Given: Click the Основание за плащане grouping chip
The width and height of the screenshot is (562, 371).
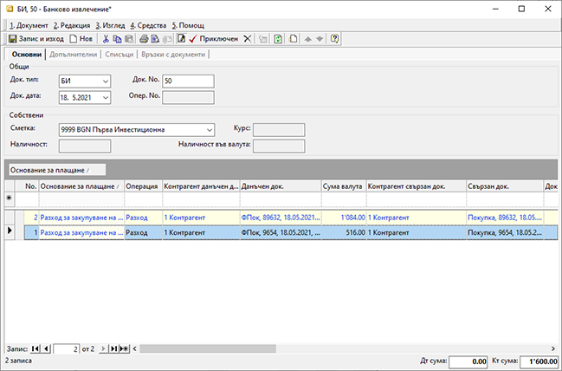Looking at the screenshot, I should click(57, 170).
